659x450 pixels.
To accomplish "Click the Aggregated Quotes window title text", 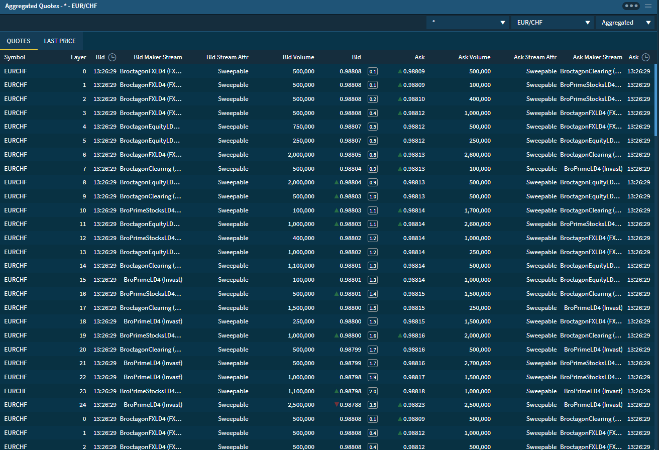I will tap(51, 6).
